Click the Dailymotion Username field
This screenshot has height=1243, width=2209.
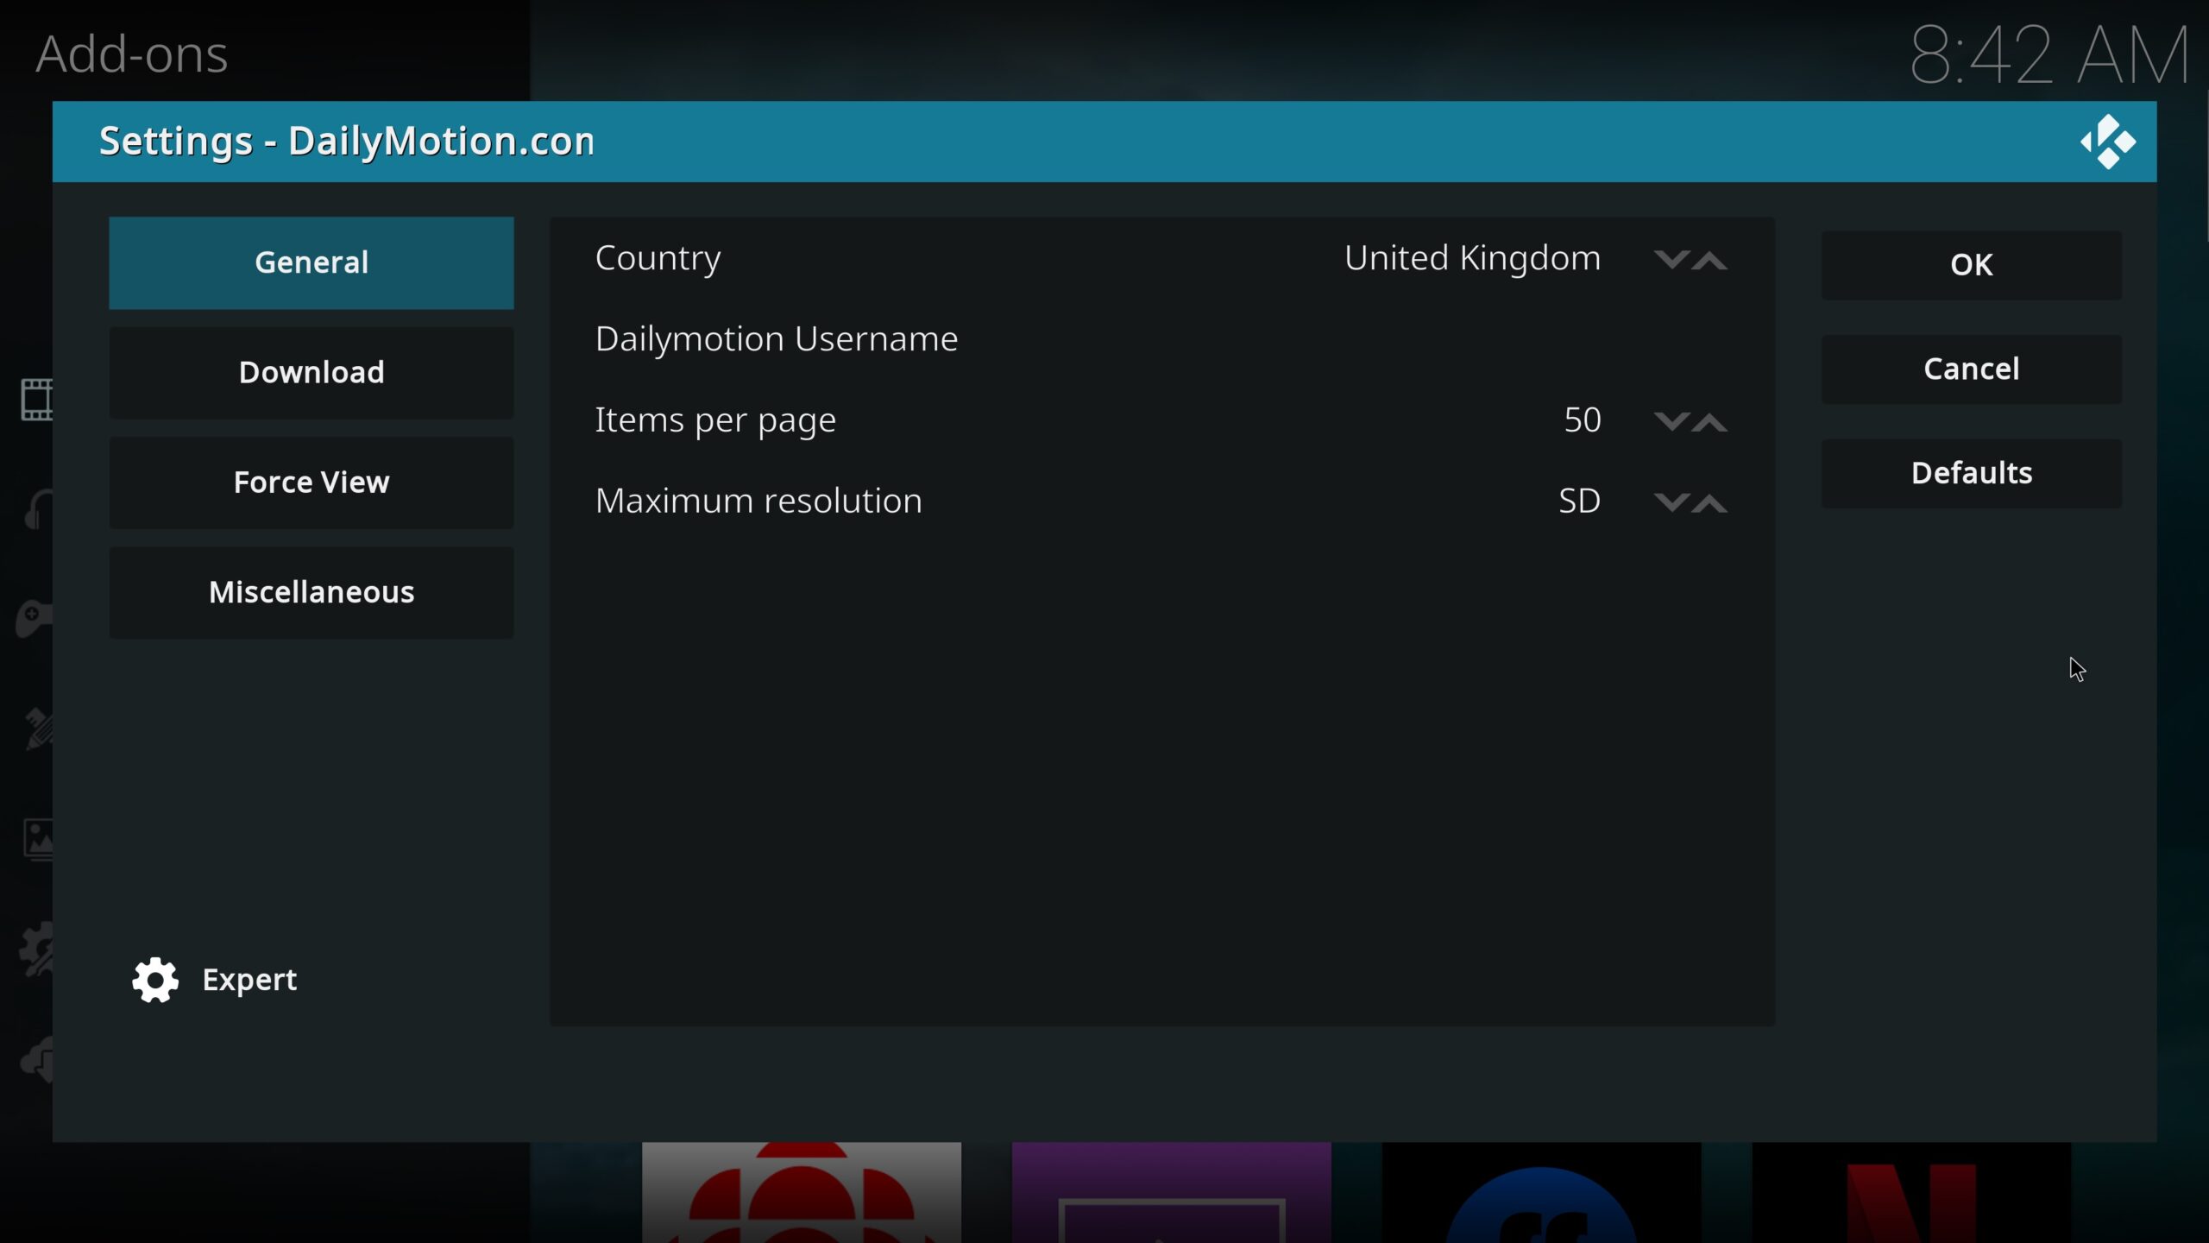point(1162,339)
